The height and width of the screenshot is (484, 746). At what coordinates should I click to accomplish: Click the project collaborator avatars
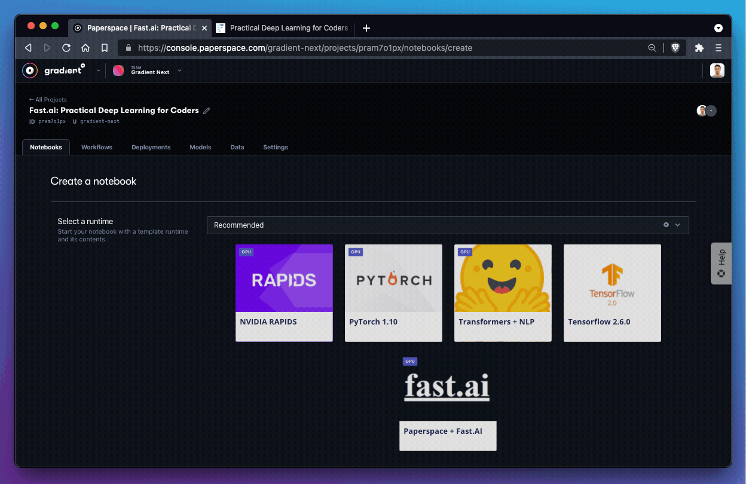707,111
